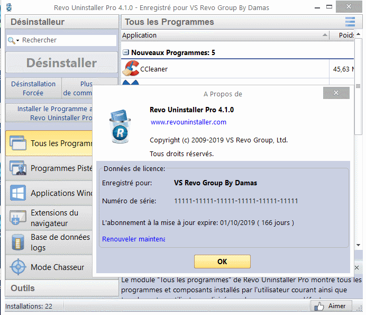
Task: Close the A Propos de dialog
Action: (336, 93)
